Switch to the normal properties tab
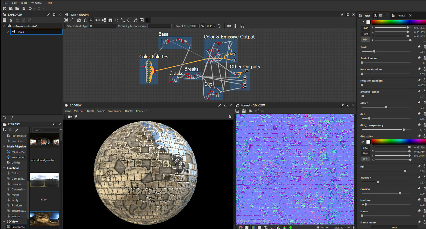This screenshot has width=426, height=229. click(x=401, y=15)
